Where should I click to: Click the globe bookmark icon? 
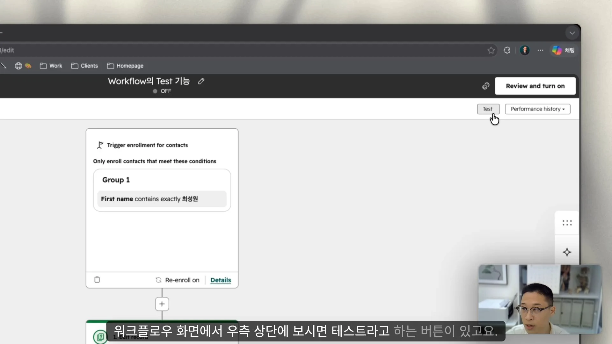tap(18, 66)
